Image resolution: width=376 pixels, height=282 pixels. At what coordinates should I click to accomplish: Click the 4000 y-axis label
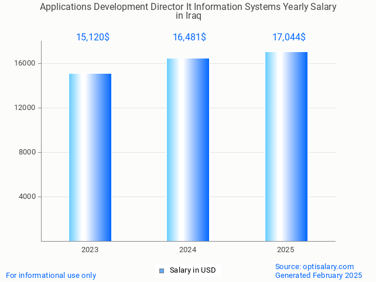point(28,197)
